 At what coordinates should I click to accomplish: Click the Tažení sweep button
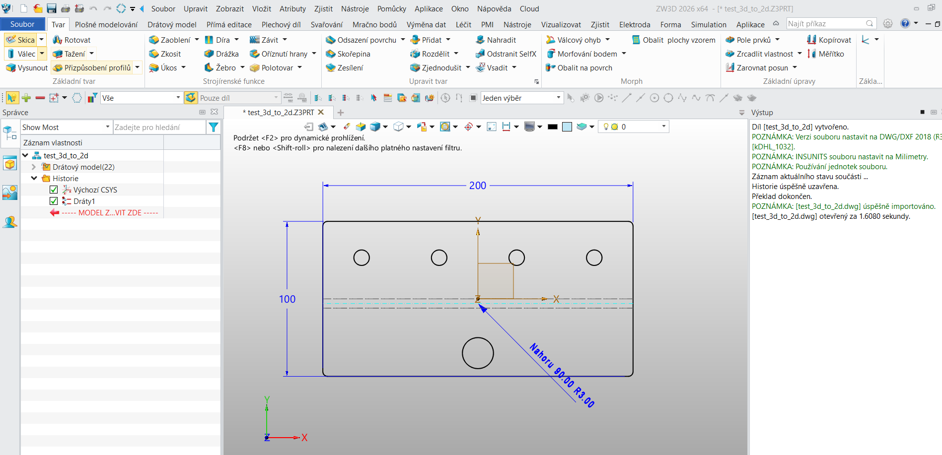[x=69, y=54]
